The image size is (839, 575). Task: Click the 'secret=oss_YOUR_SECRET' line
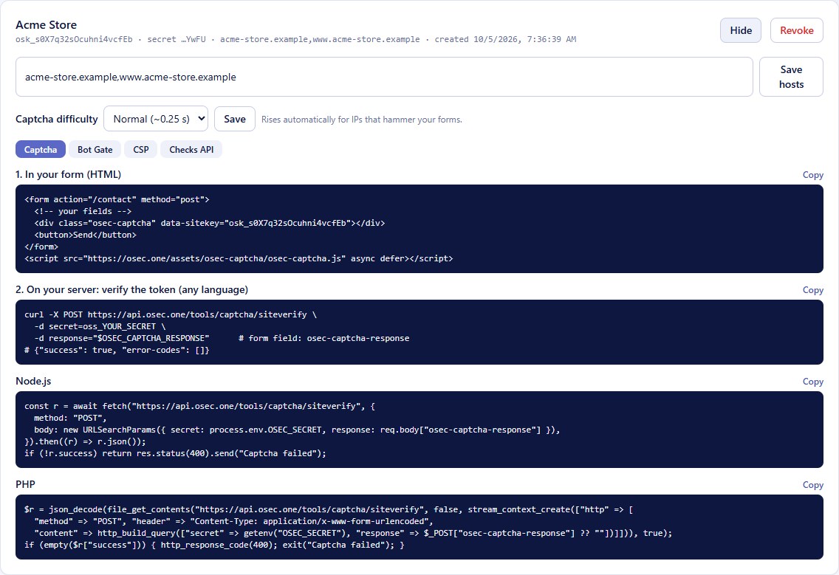pos(100,326)
